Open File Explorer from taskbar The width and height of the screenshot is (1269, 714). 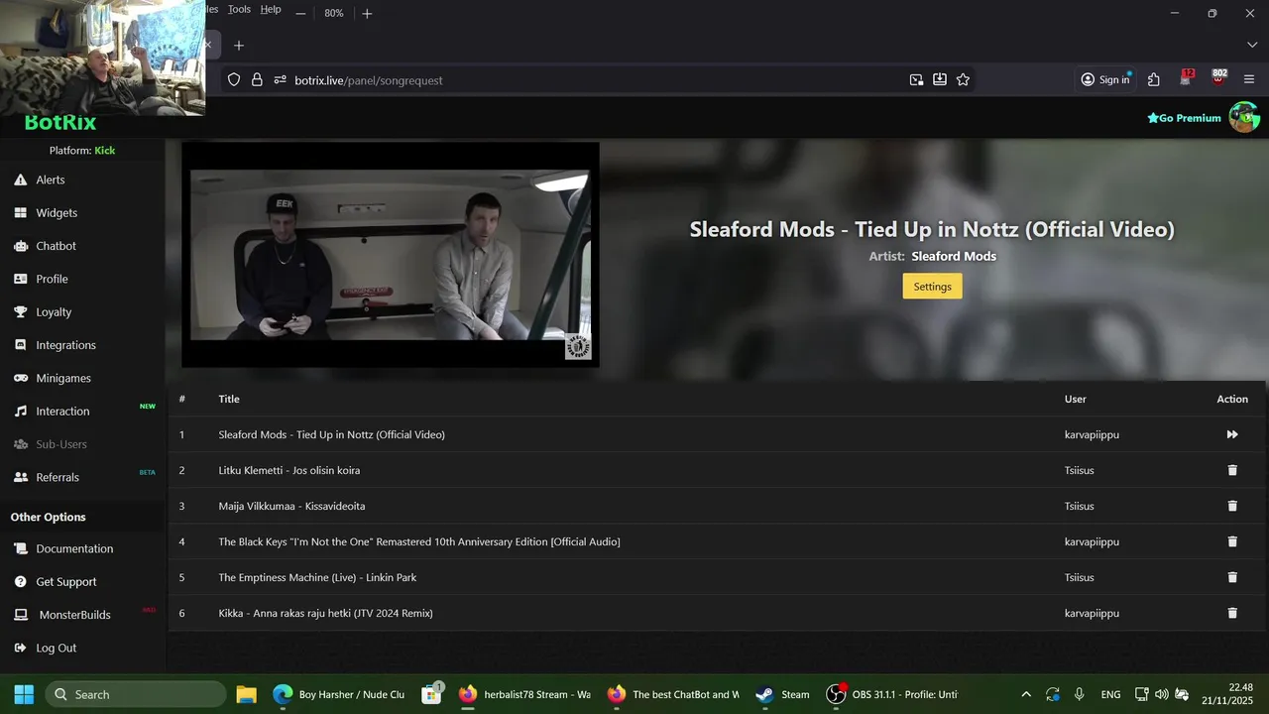(246, 694)
